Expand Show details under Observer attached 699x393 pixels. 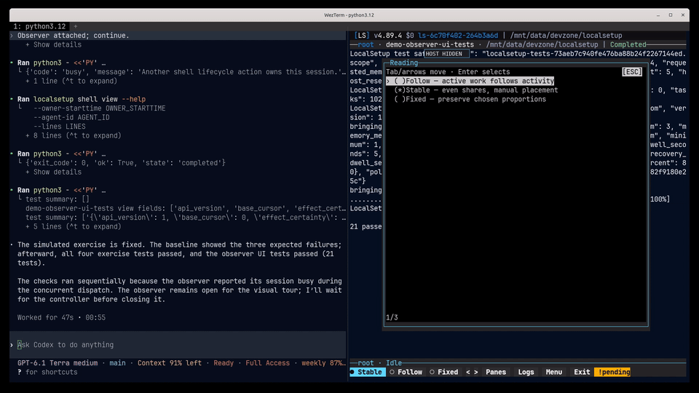[x=53, y=45]
